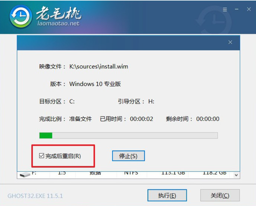Minimize the Laomaotao window

(x=236, y=9)
